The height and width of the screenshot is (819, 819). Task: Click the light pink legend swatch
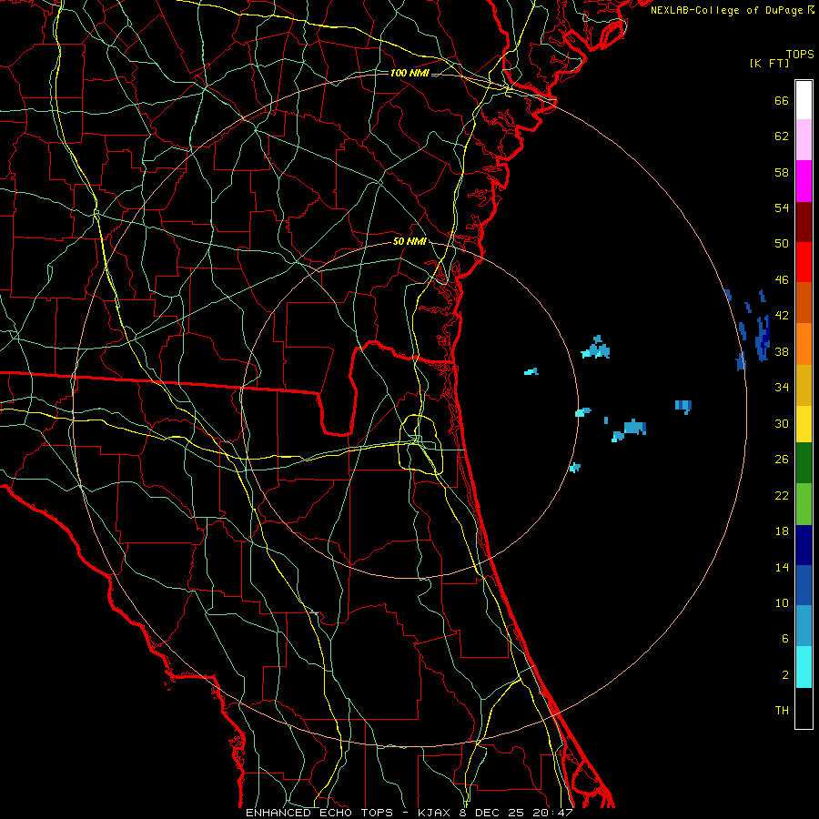pyautogui.click(x=804, y=139)
